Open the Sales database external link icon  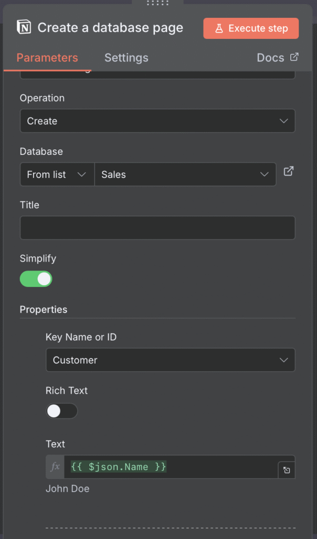tap(288, 172)
